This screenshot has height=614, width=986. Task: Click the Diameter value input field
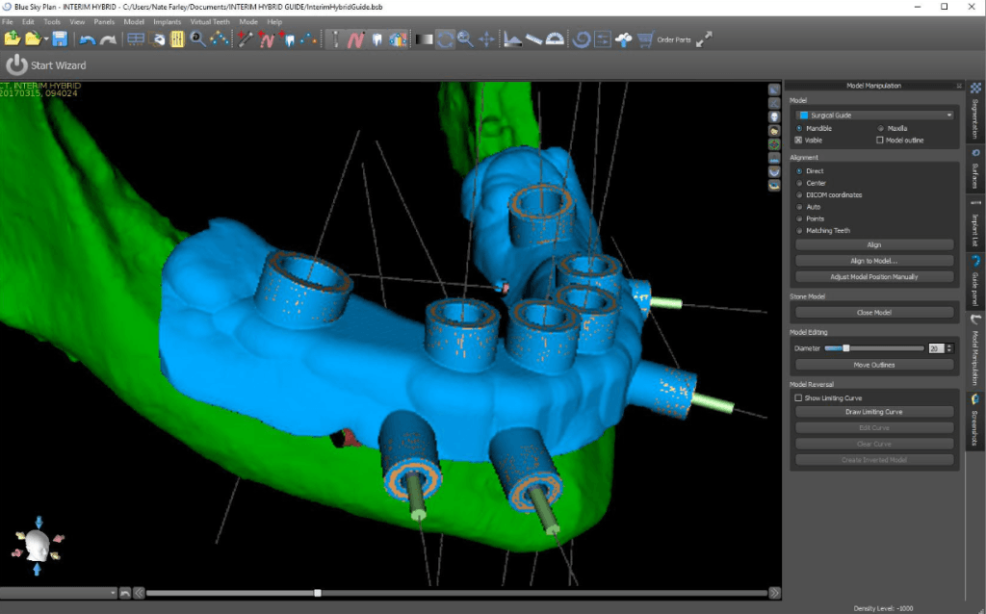tap(936, 348)
